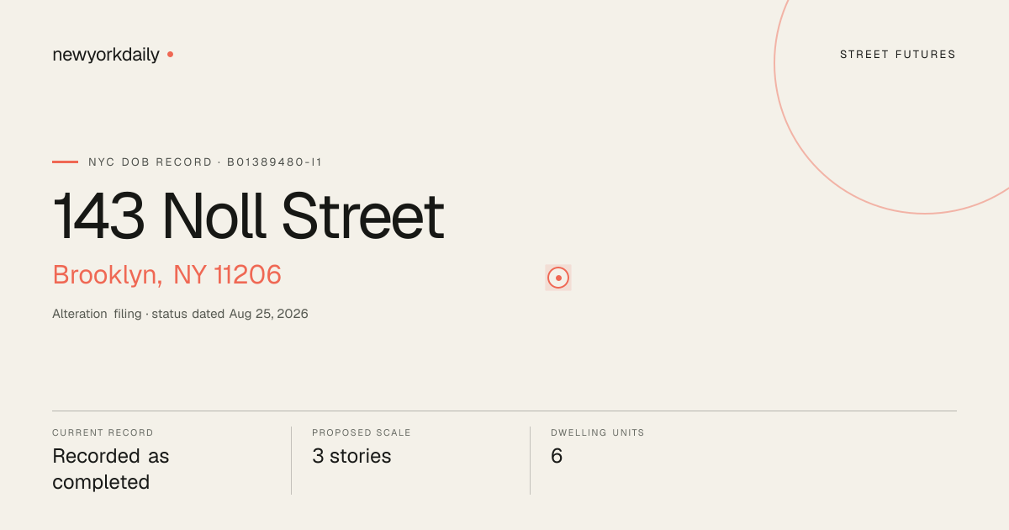Select the NYC DOB Record B01389480-I1 label
The height and width of the screenshot is (530, 1009).
205,162
